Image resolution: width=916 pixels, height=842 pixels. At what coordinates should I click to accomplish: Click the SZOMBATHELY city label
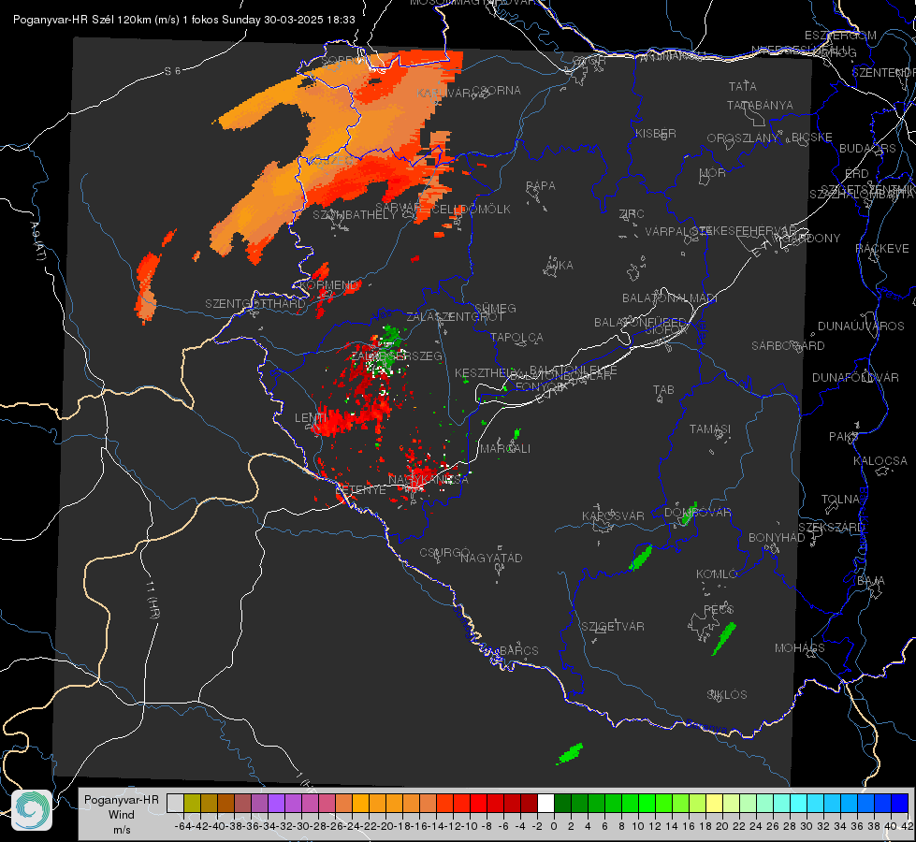[355, 215]
